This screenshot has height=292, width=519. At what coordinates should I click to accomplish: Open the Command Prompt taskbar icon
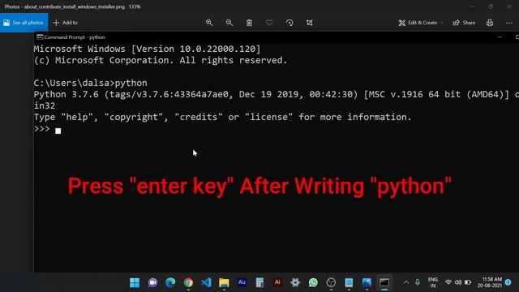[384, 282]
